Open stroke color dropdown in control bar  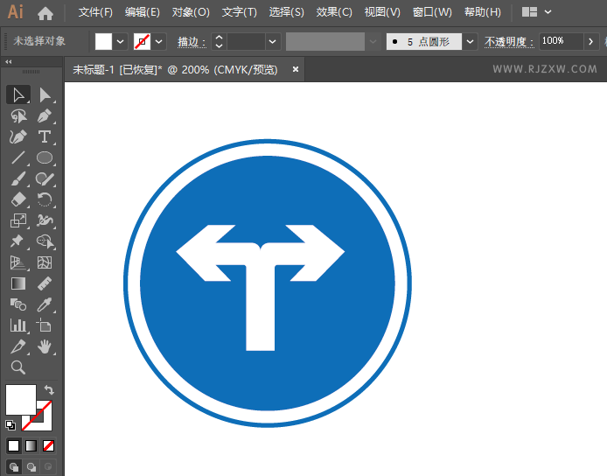point(159,41)
